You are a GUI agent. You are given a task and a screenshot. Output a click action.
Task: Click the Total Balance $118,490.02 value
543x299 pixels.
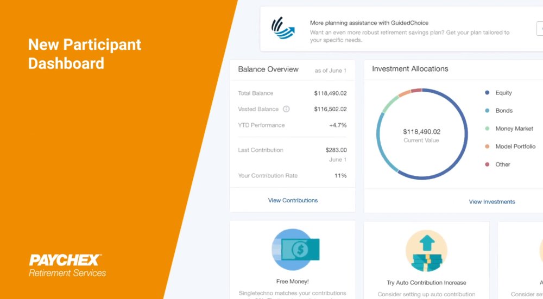pyautogui.click(x=330, y=93)
